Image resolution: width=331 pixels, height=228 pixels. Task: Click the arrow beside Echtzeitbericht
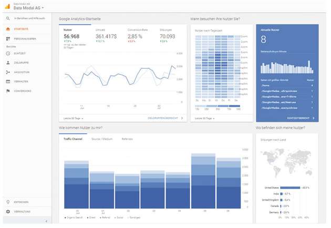click(x=313, y=118)
